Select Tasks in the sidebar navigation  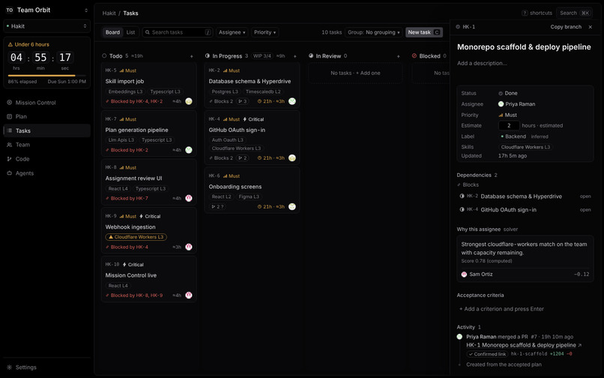coord(46,130)
